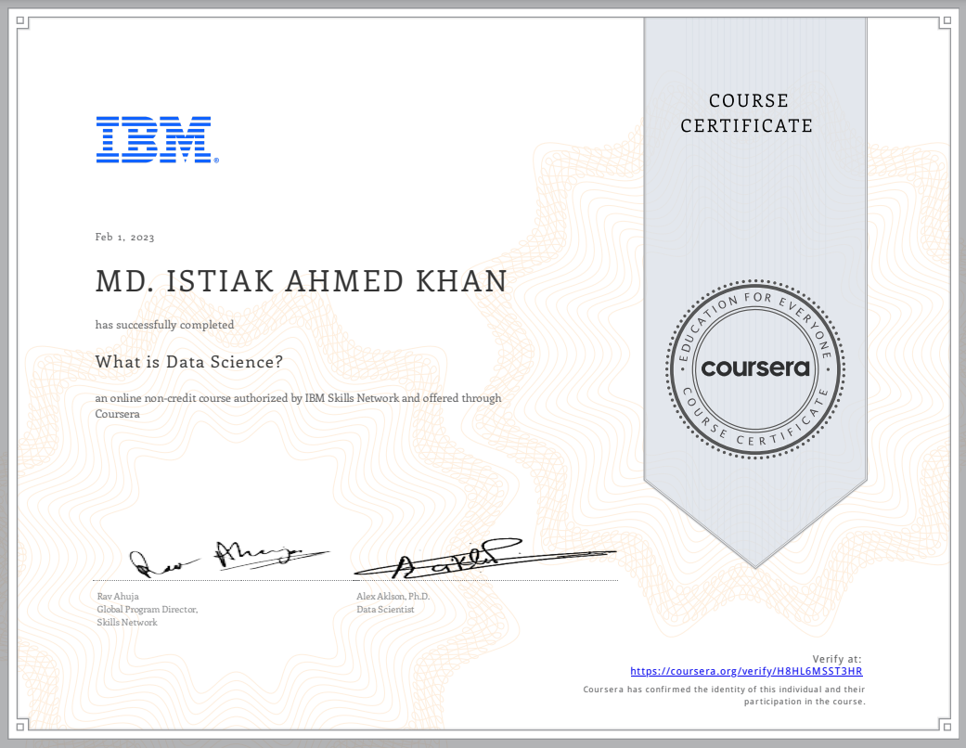The width and height of the screenshot is (966, 748).
Task: Click the IBM logo
Action: 156,140
